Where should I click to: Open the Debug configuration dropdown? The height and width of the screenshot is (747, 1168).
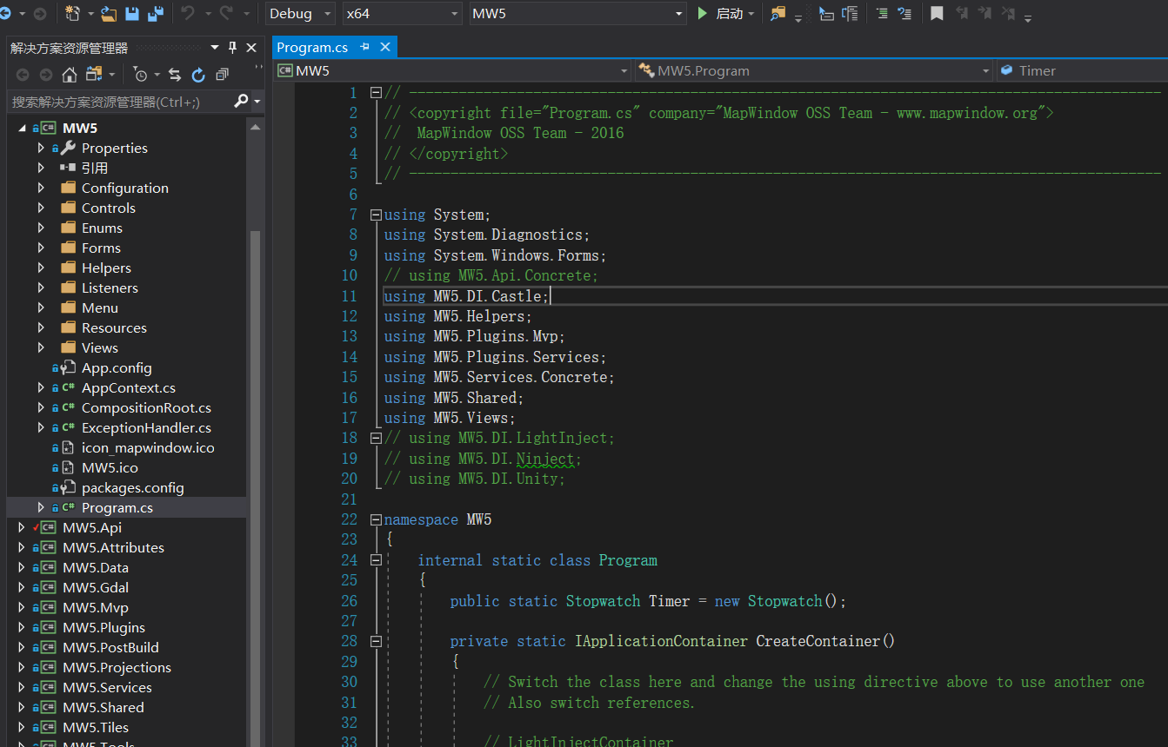point(300,14)
